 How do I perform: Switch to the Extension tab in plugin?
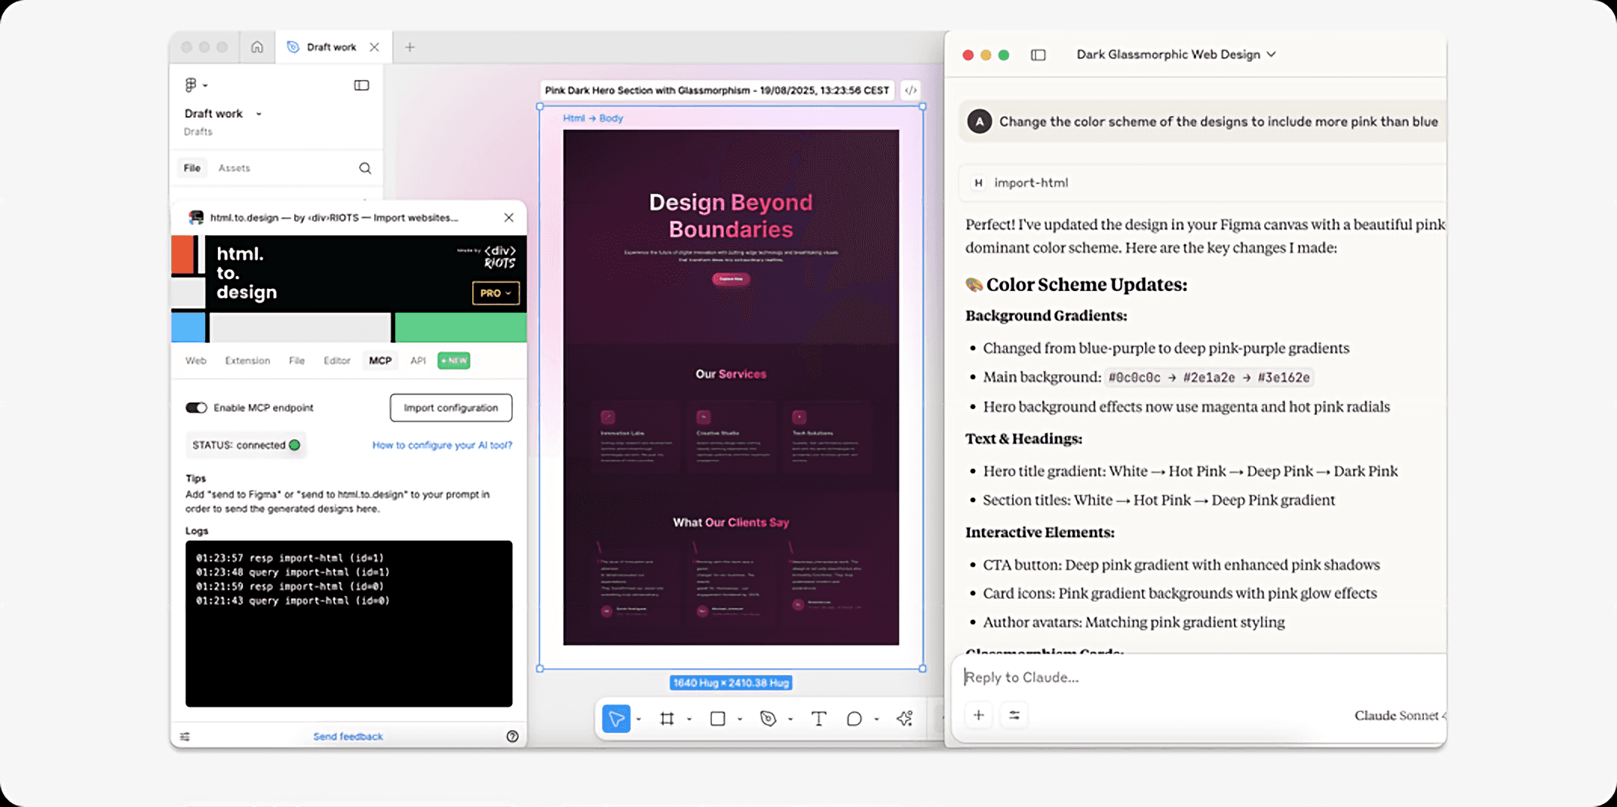coord(247,361)
